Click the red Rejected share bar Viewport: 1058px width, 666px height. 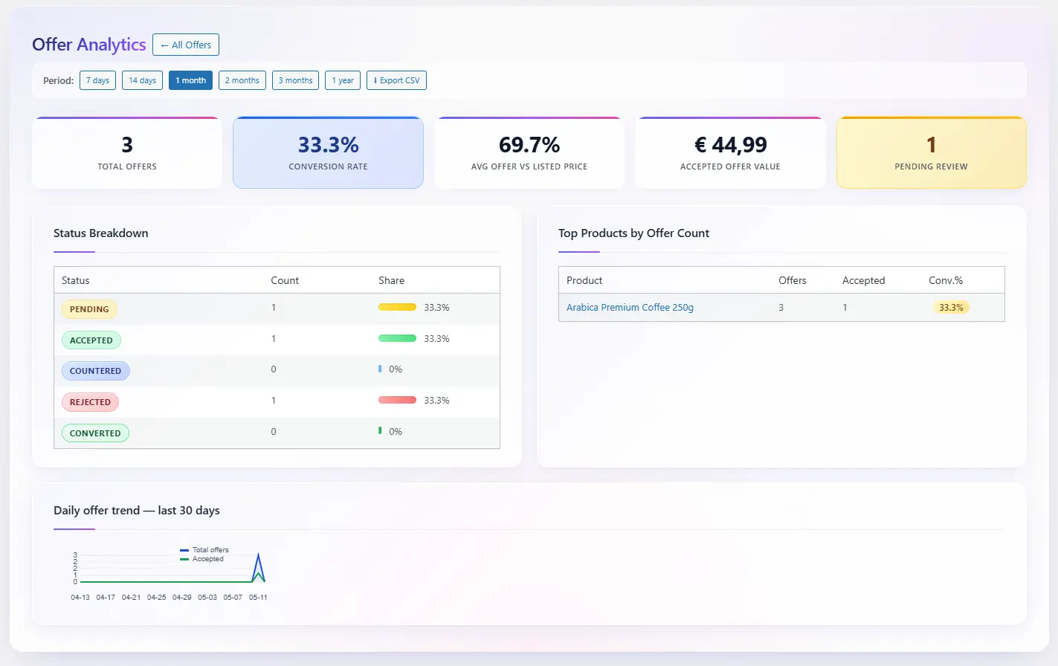[397, 400]
